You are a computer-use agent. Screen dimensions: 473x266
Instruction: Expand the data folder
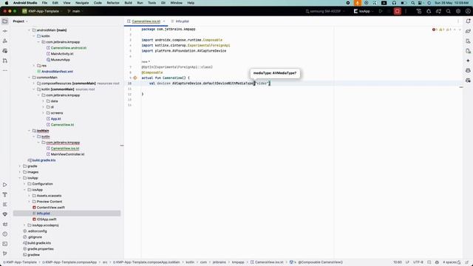44,101
